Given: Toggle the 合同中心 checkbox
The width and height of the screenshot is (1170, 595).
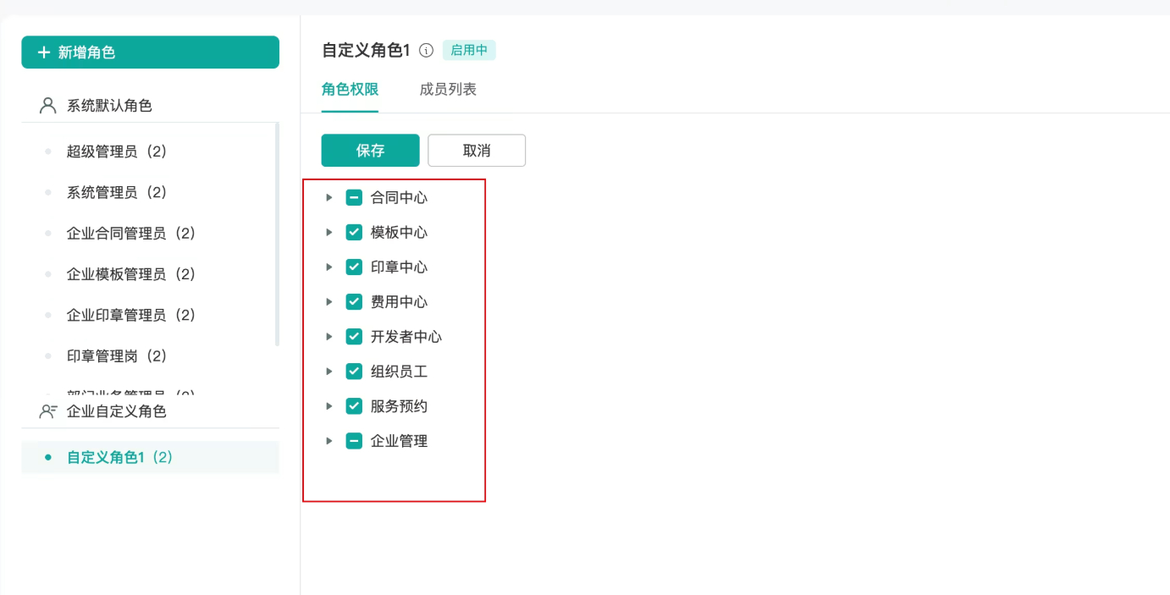Looking at the screenshot, I should pyautogui.click(x=354, y=198).
